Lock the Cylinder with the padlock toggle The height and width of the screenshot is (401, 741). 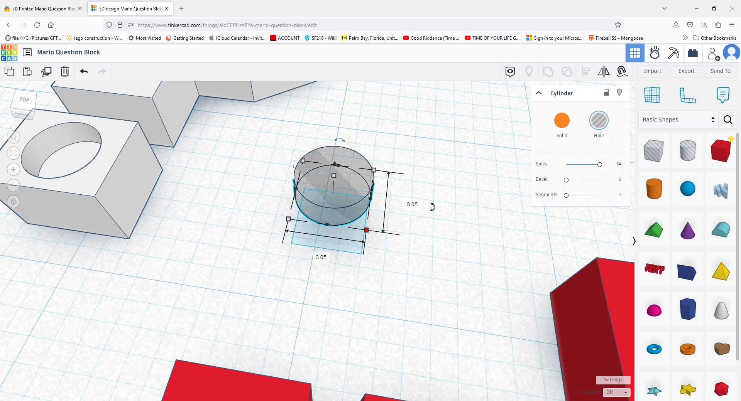[x=606, y=93]
